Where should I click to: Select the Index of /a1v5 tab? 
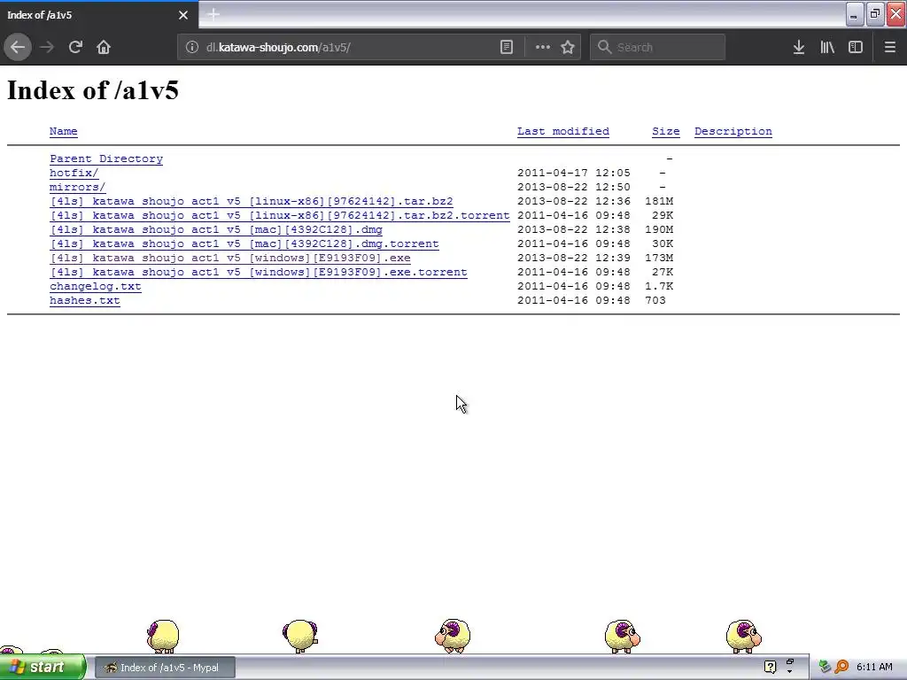[98, 15]
